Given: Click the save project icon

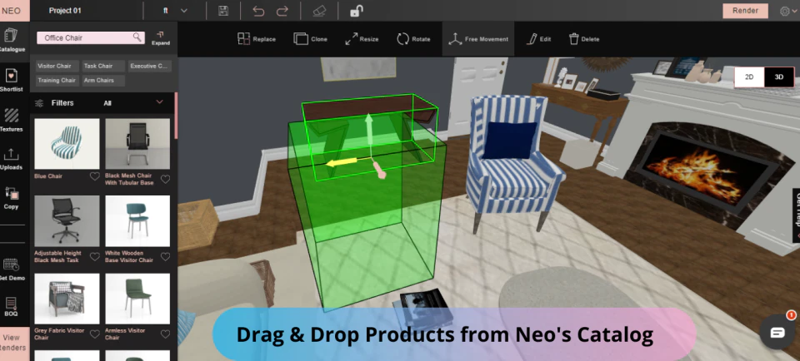Looking at the screenshot, I should (x=223, y=11).
